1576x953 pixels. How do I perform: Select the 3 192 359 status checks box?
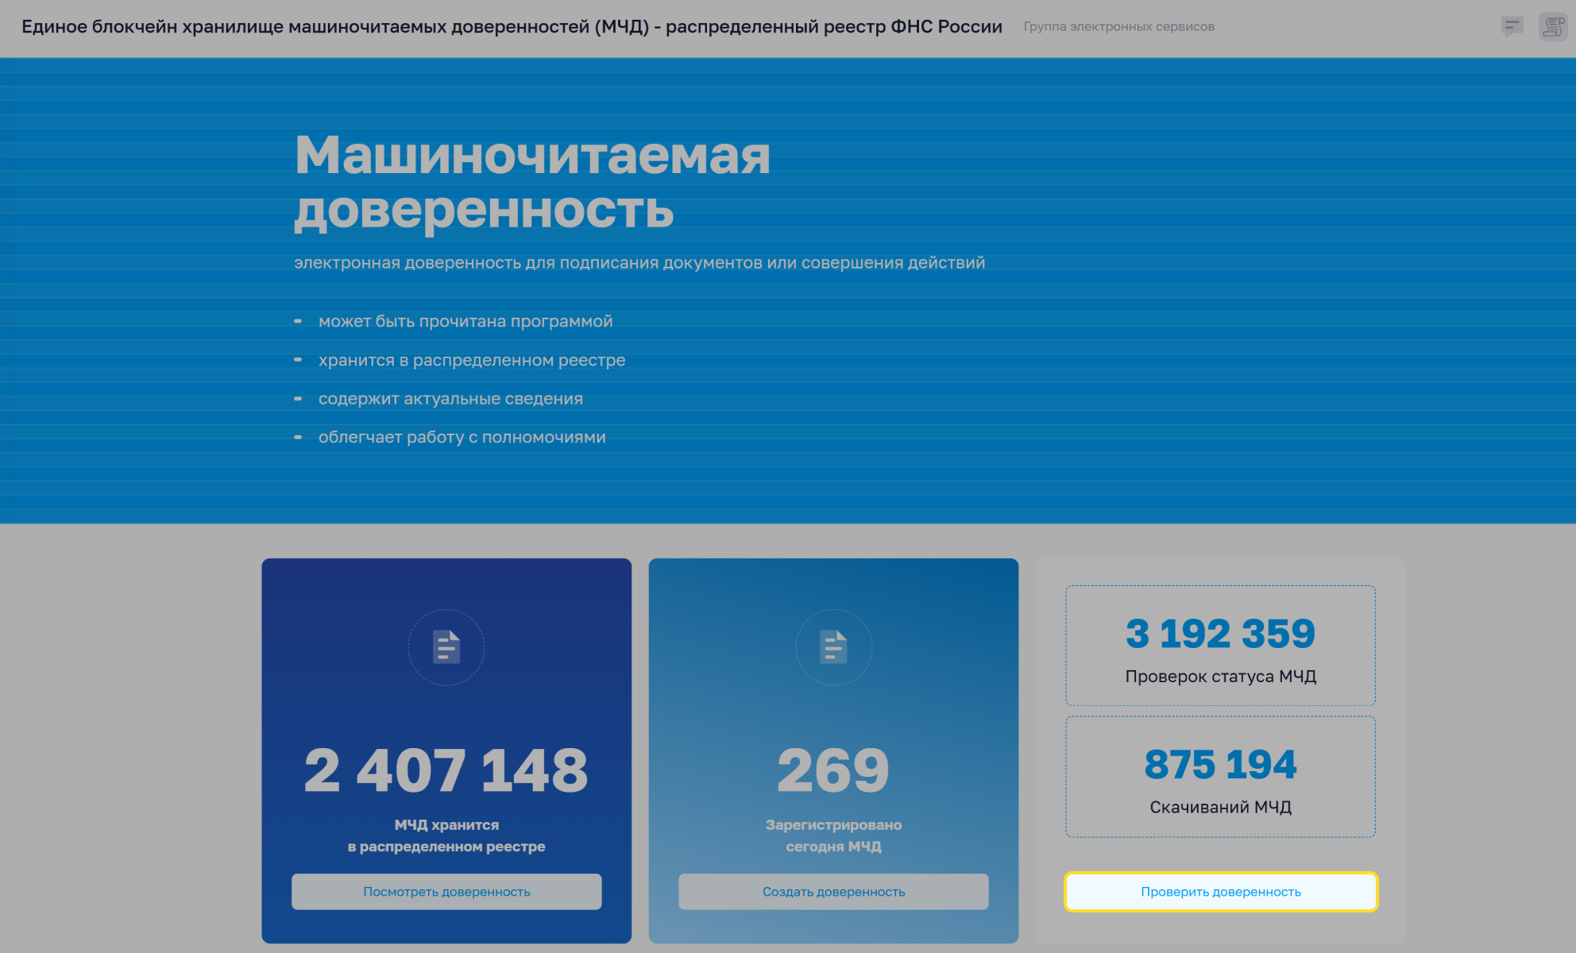(x=1220, y=646)
